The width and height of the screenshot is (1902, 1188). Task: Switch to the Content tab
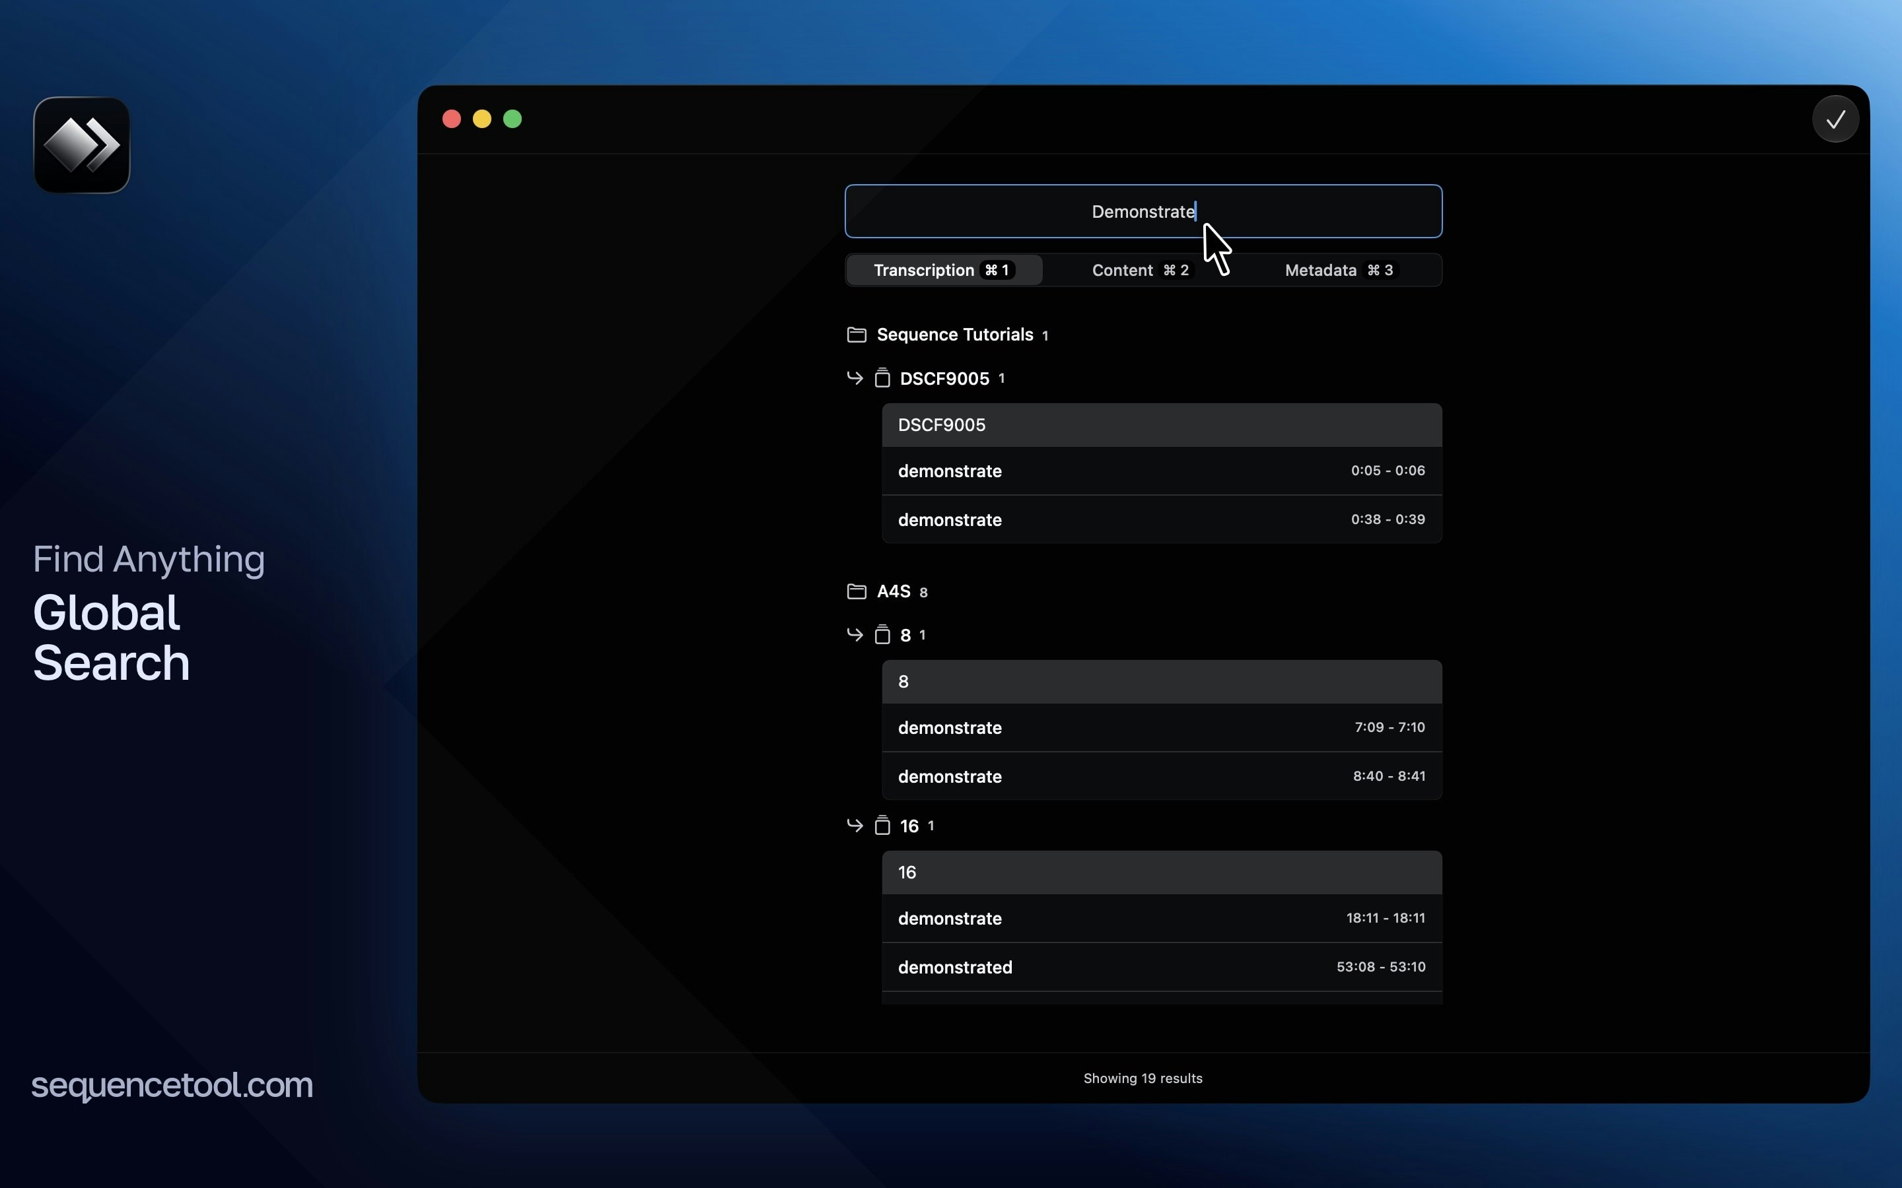pos(1143,271)
